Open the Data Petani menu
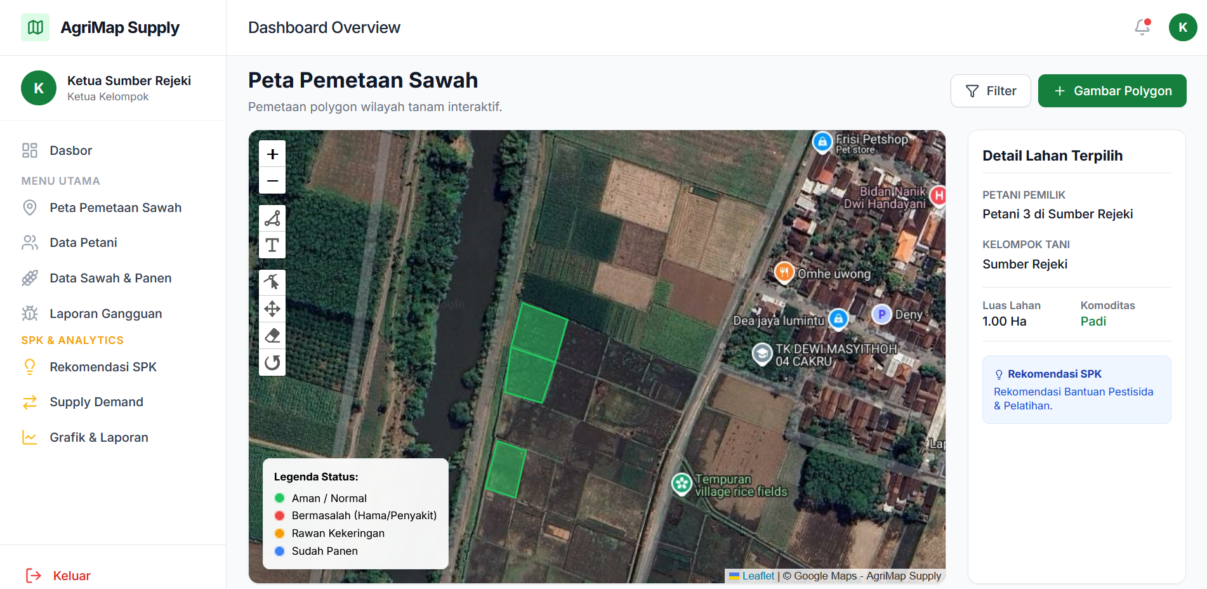The height and width of the screenshot is (589, 1207). tap(83, 242)
